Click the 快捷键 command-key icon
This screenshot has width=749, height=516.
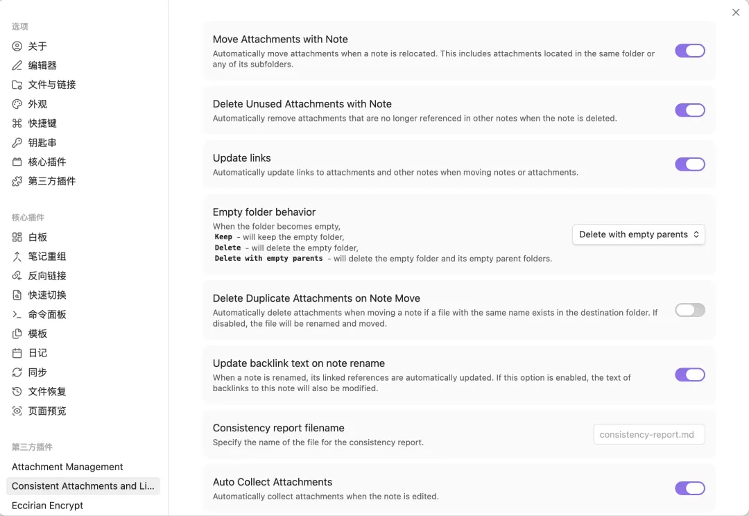[x=17, y=123]
